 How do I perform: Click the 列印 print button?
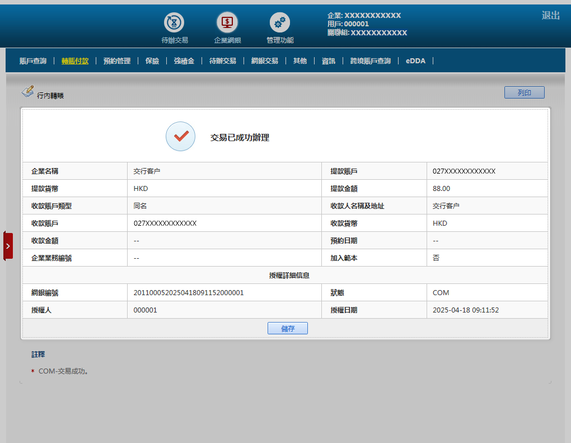point(525,92)
